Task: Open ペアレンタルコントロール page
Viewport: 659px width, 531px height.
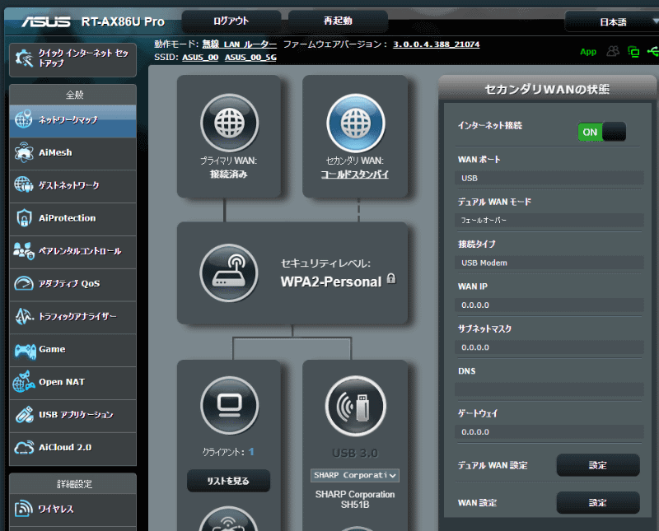Action: pyautogui.click(x=72, y=251)
